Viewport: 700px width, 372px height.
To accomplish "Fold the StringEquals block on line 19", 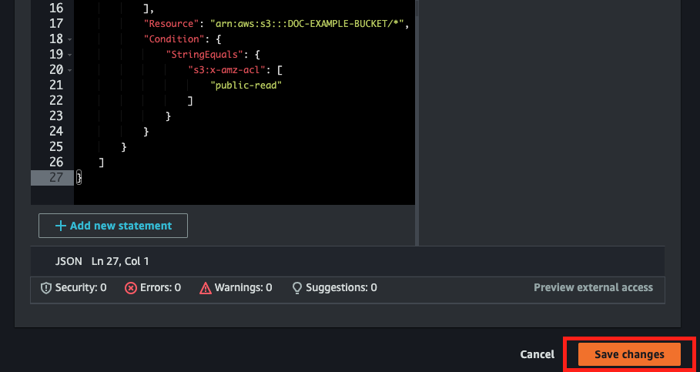I will point(70,55).
